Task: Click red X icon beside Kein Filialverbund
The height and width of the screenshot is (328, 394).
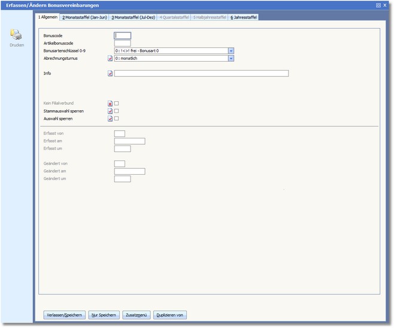Action: (110, 104)
